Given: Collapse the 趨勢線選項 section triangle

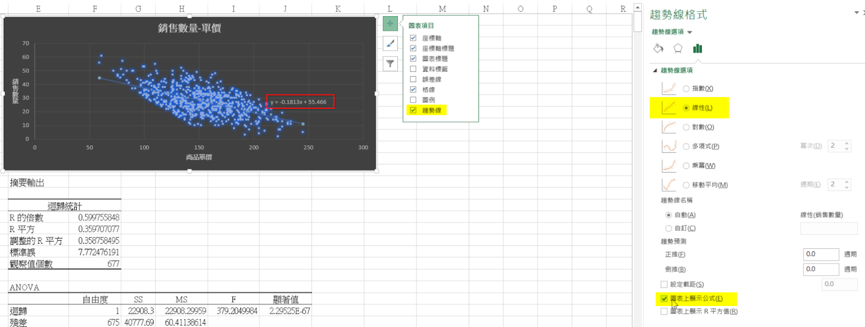Looking at the screenshot, I should pyautogui.click(x=655, y=70).
